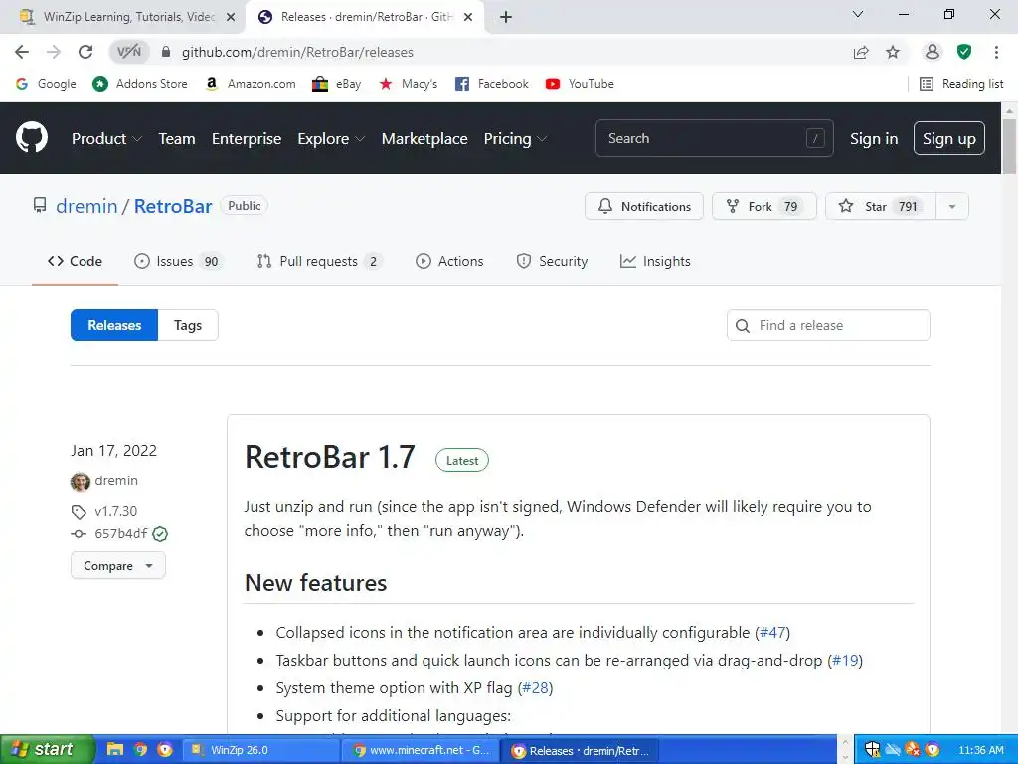Open Google bookmark
Viewport: 1018px width, 764px height.
pos(46,84)
